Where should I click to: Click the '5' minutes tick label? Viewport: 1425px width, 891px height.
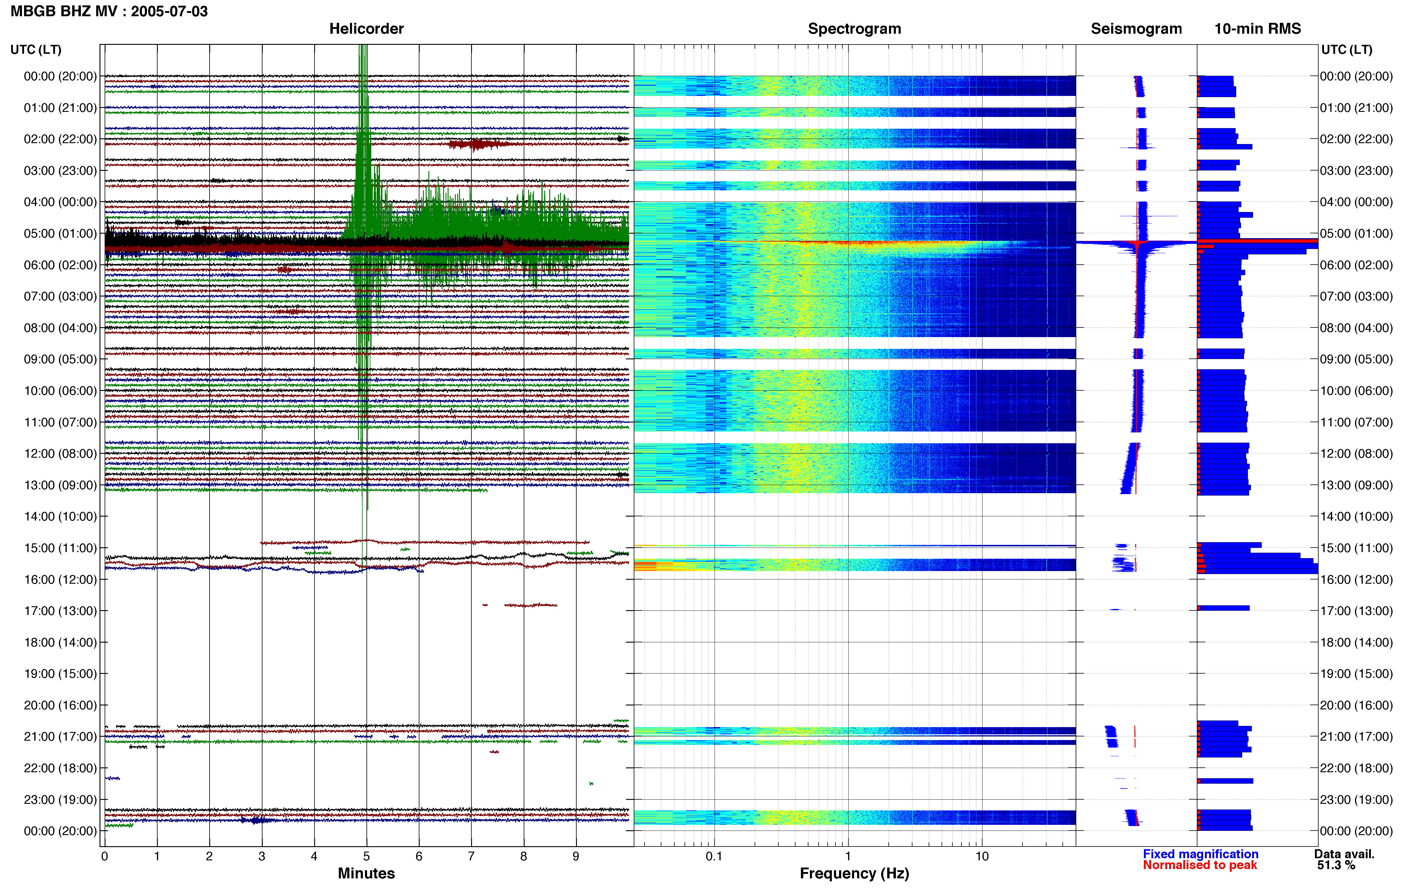click(x=366, y=856)
